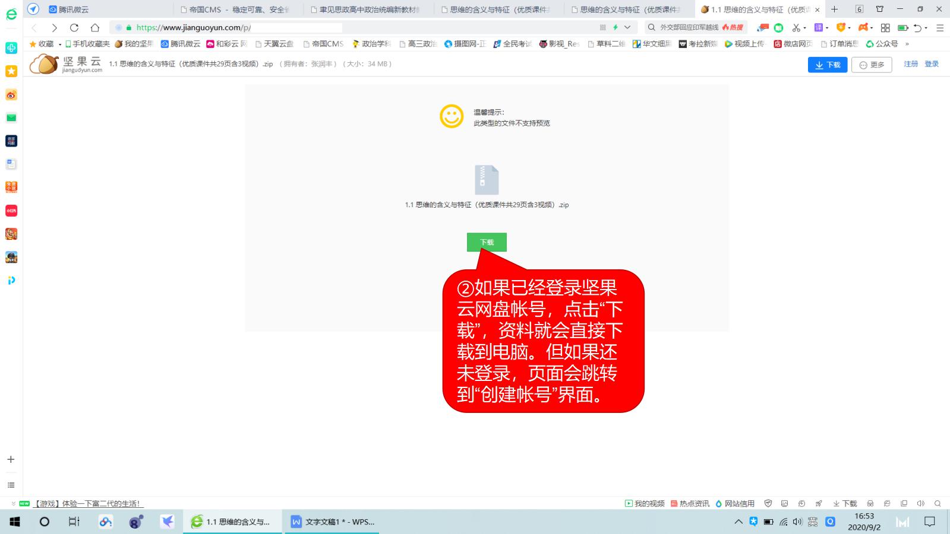950x534 pixels.
Task: Open the tab count 6 indicator
Action: (x=859, y=9)
